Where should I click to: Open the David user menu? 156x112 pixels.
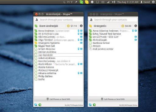[145, 2]
